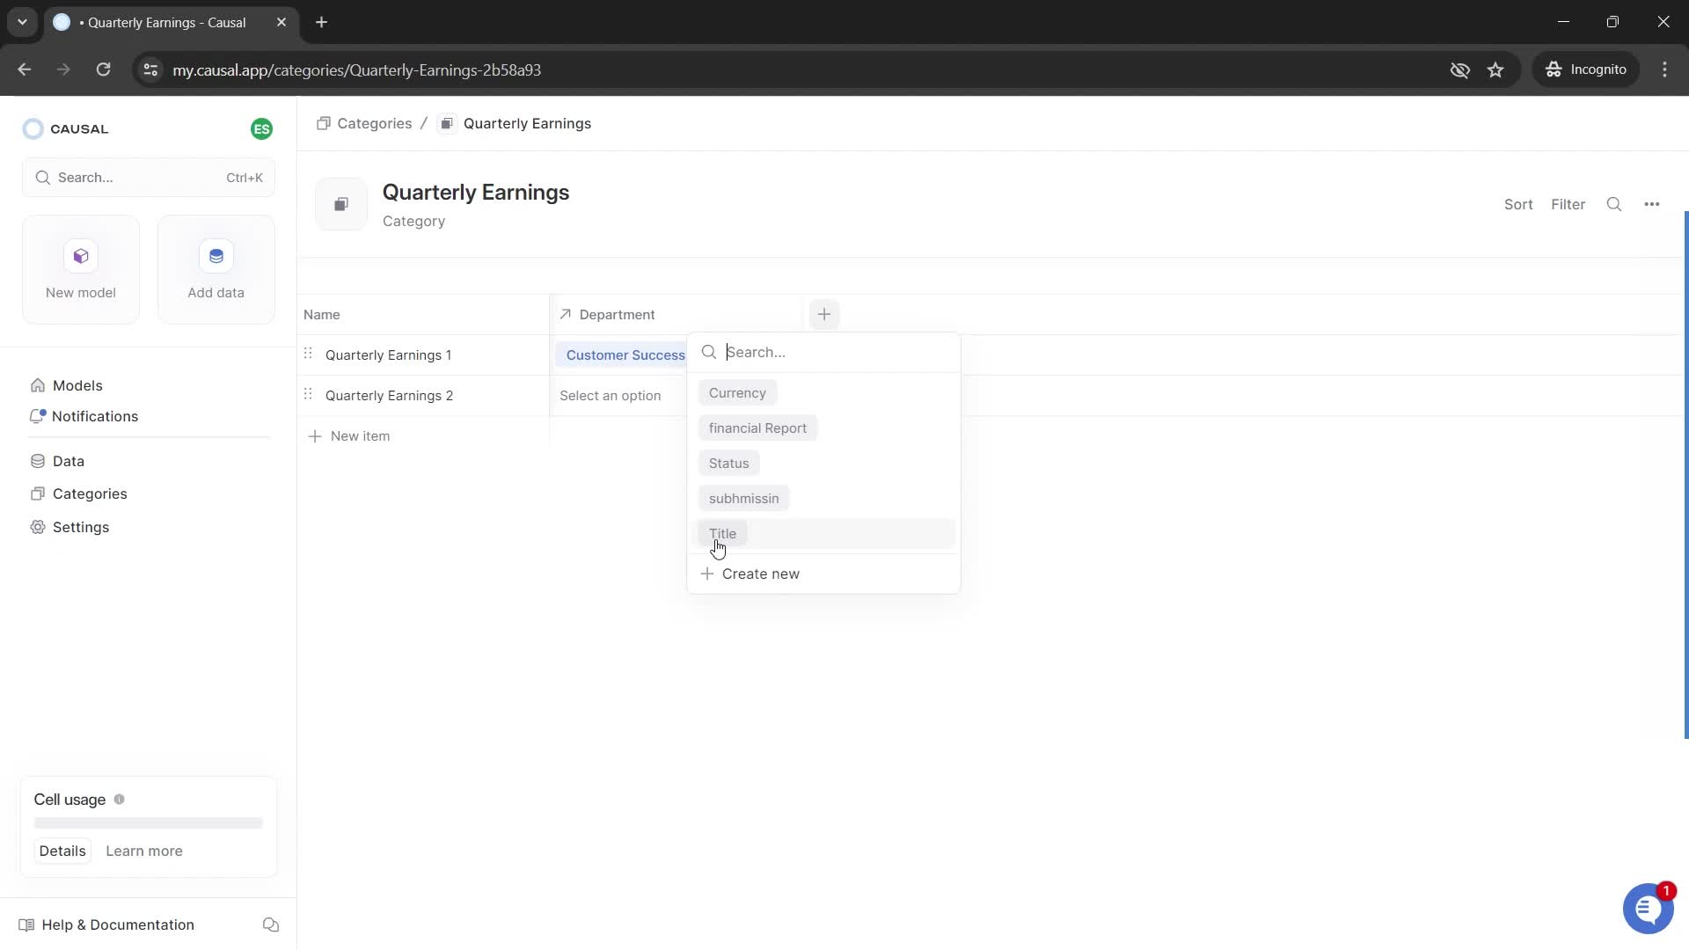
Task: Click the New model cube icon
Action: tap(81, 256)
